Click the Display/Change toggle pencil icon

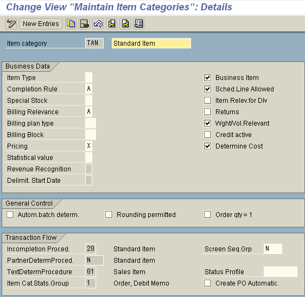(11, 24)
